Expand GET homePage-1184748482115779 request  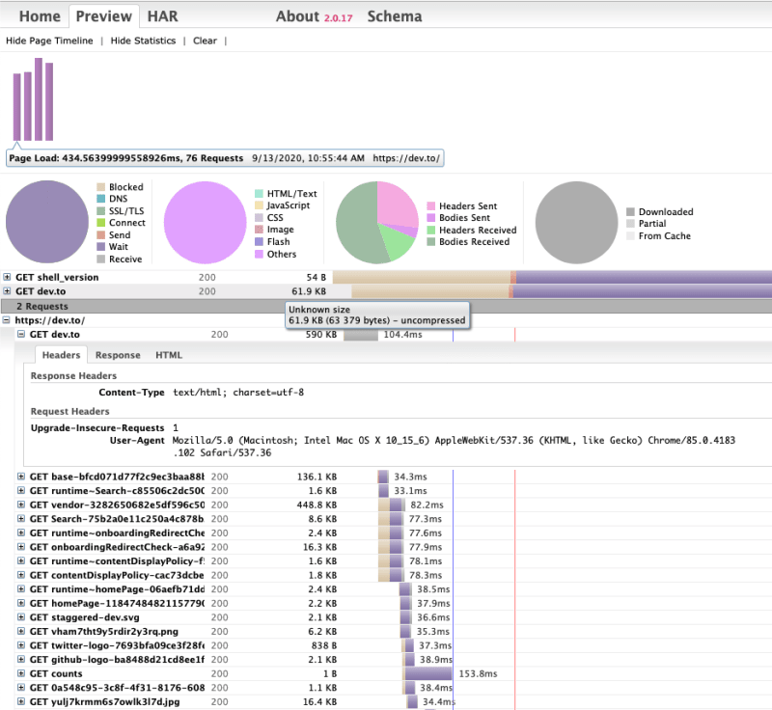[x=21, y=603]
